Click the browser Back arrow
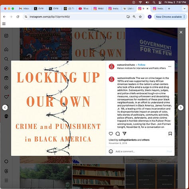Viewport: 189px width, 189px height. click(4, 17)
